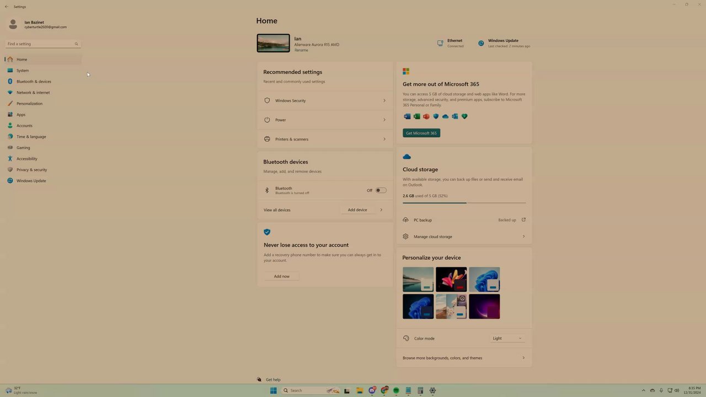
Task: Select Home in the sidebar
Action: pos(43,60)
